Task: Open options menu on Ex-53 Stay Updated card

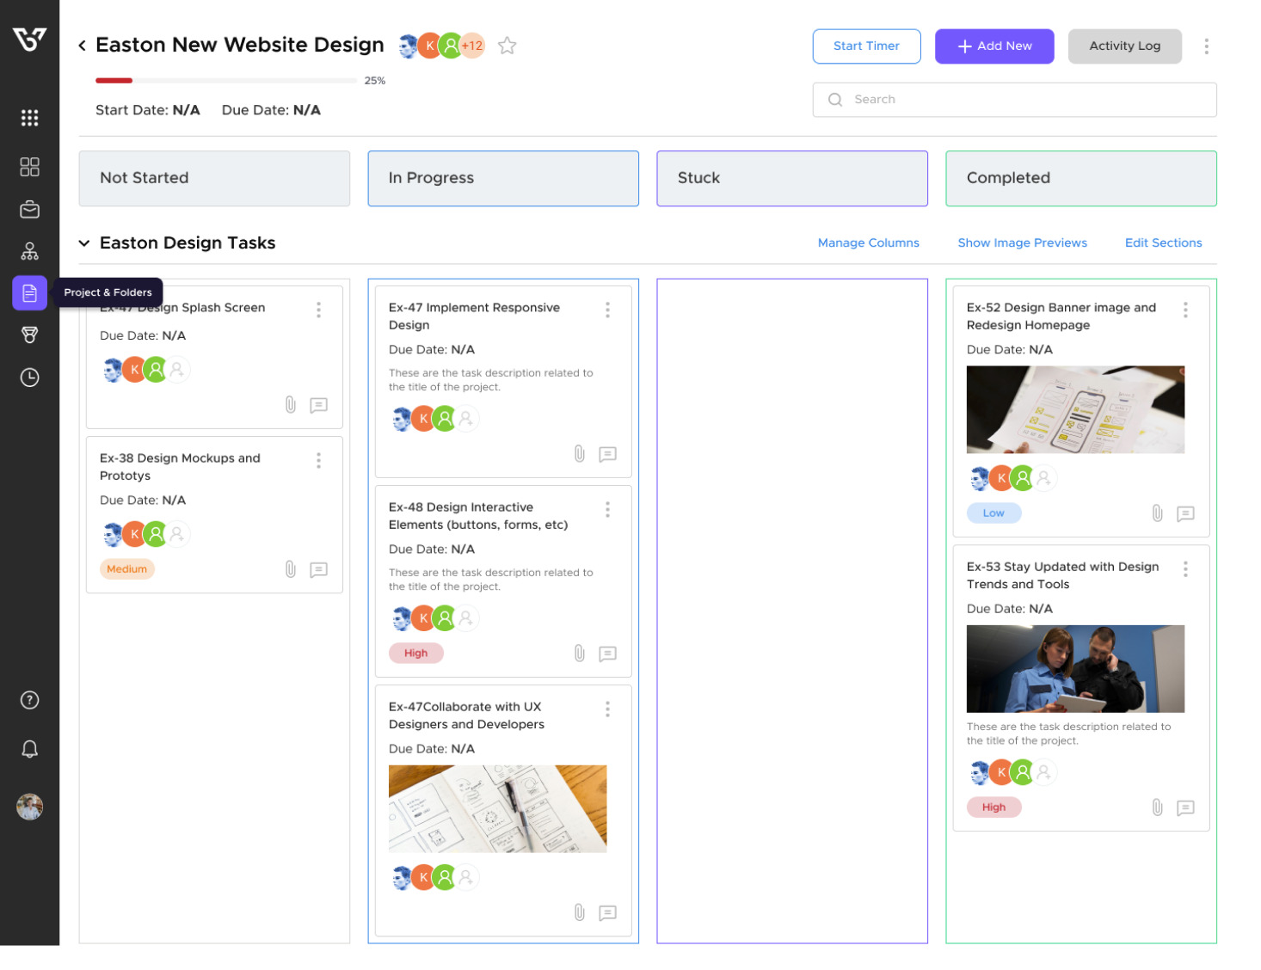Action: pyautogui.click(x=1185, y=569)
